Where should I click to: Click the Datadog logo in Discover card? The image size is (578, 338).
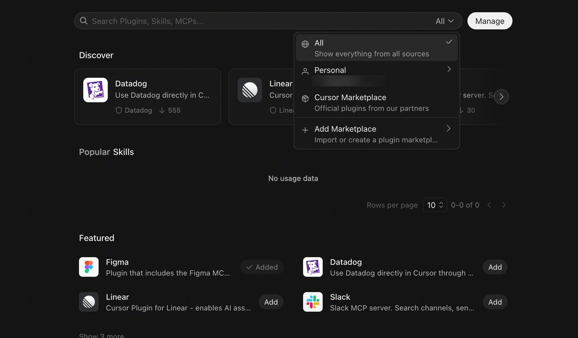pyautogui.click(x=96, y=90)
